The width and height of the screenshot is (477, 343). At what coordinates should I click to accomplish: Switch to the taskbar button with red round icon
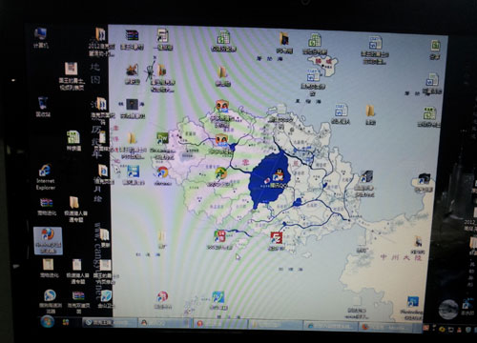click(x=220, y=324)
